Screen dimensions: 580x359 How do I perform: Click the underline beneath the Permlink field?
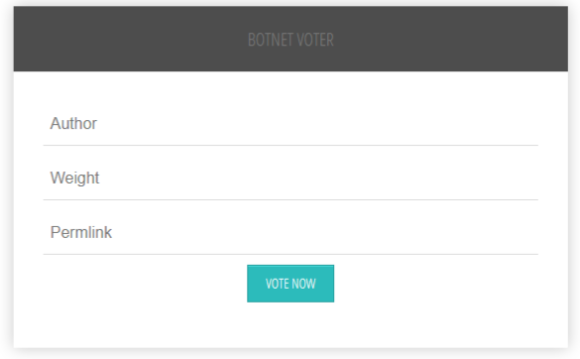tap(290, 254)
